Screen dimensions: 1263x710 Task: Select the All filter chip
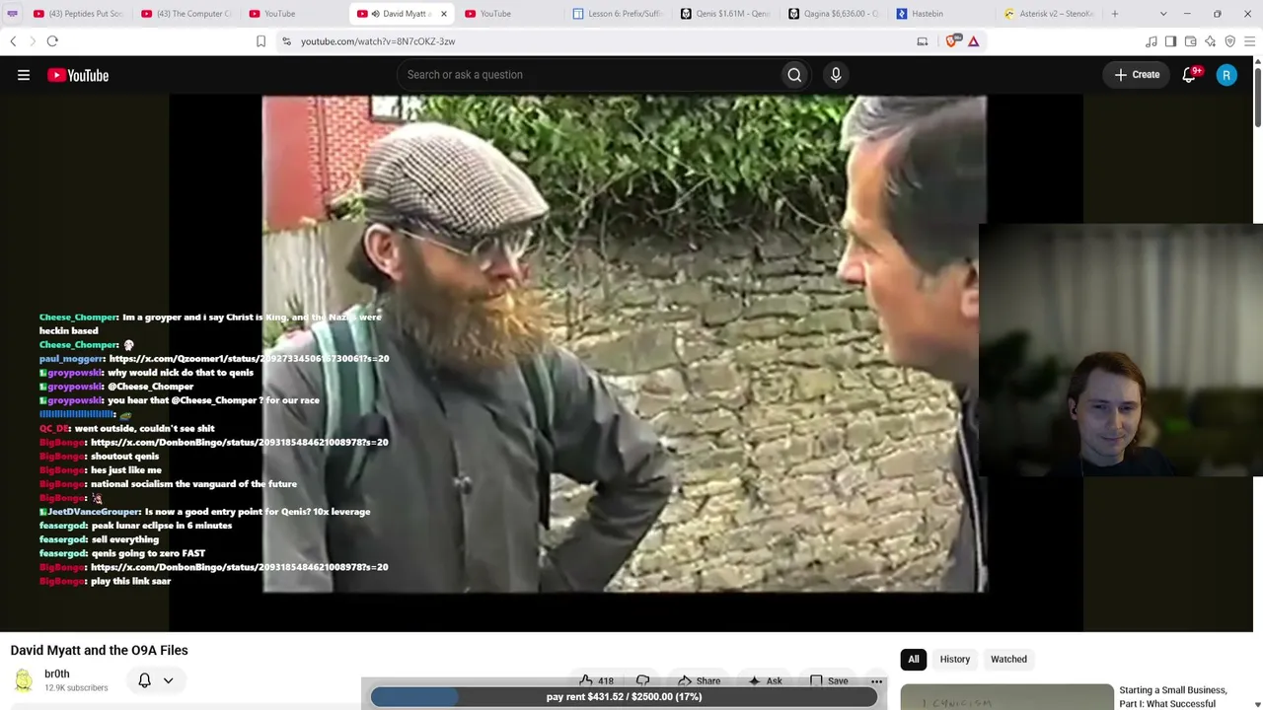pos(914,660)
